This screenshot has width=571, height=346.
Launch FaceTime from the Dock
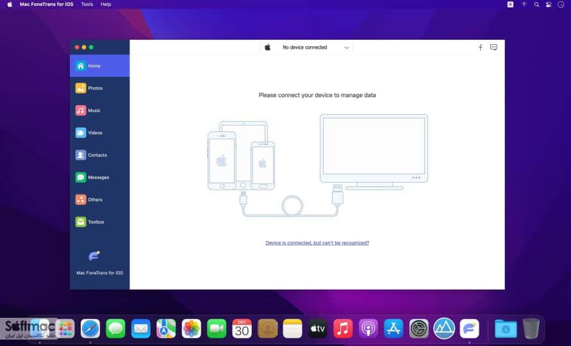(x=217, y=329)
